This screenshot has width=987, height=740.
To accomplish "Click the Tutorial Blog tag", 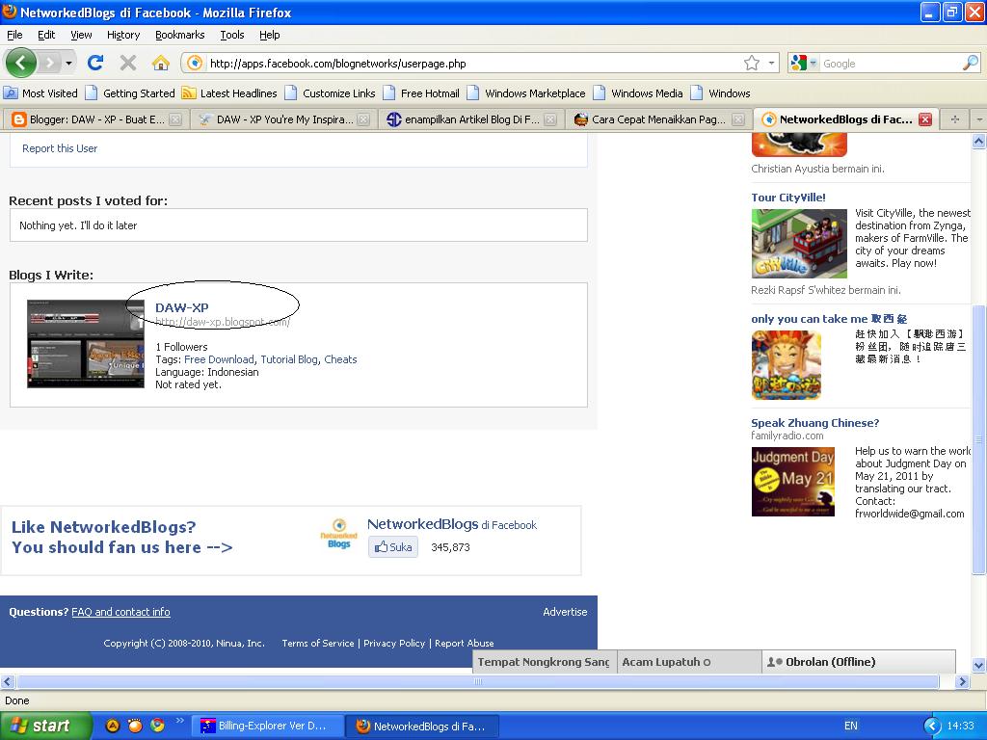I will [x=289, y=359].
